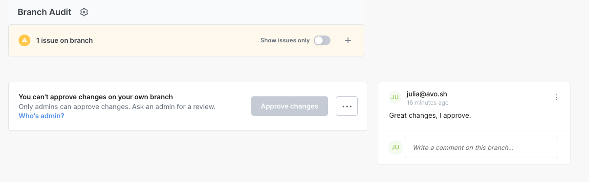Click the "Show issues only" label

click(285, 40)
